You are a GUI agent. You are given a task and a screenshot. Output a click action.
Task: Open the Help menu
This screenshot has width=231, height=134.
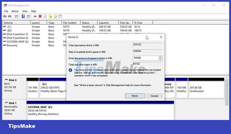click(34, 11)
